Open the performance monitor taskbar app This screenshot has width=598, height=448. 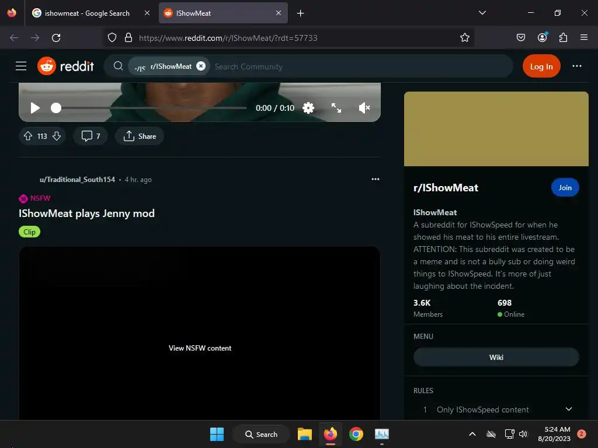(382, 434)
